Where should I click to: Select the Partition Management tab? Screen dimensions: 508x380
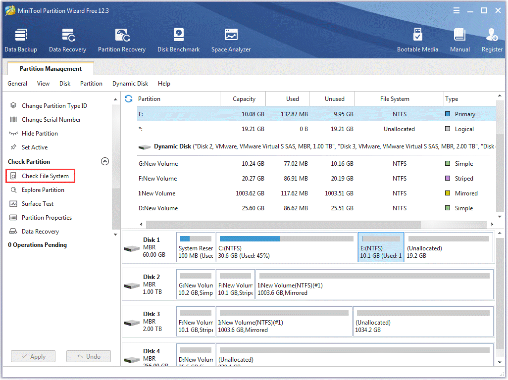(51, 69)
